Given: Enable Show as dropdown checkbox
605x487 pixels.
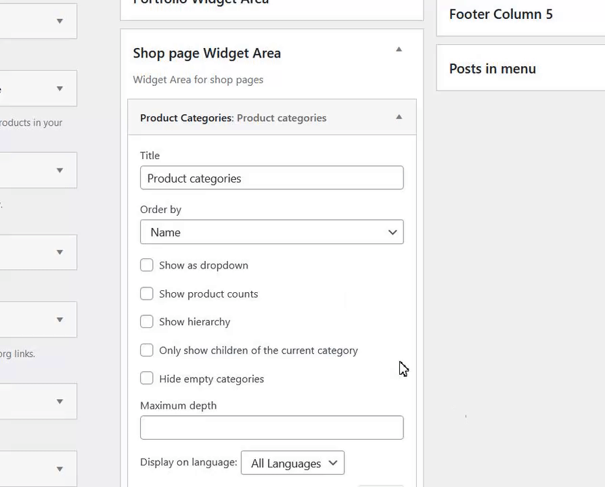Looking at the screenshot, I should (147, 265).
